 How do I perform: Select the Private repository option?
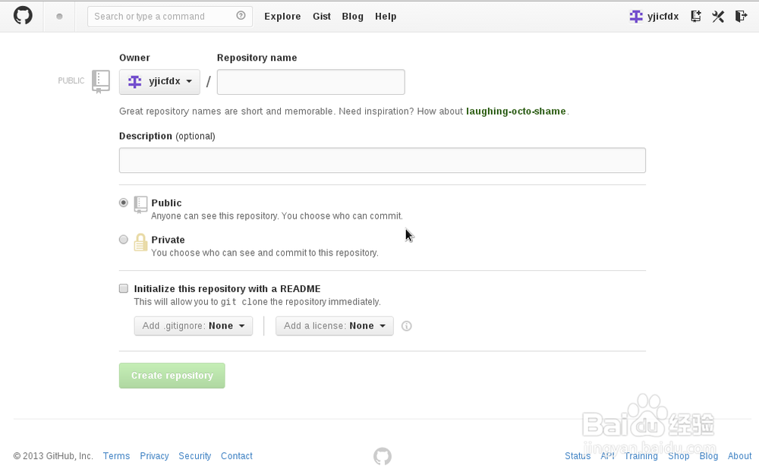(x=124, y=240)
